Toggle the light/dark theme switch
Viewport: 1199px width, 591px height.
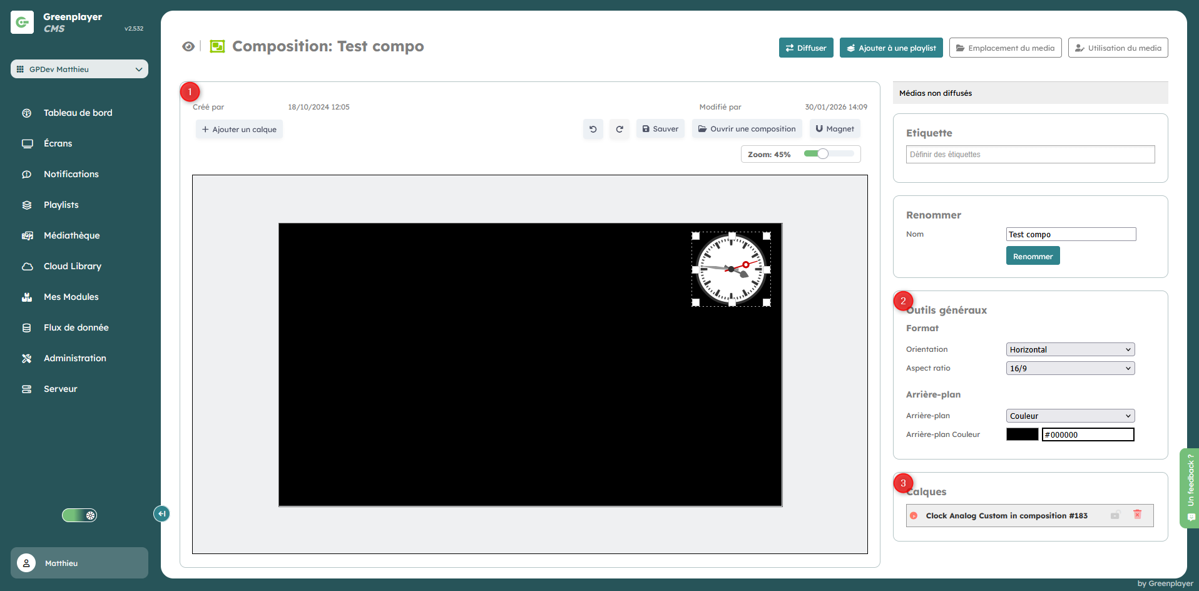[x=79, y=515]
